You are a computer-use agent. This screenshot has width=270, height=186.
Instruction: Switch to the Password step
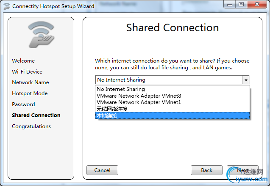coord(23,104)
